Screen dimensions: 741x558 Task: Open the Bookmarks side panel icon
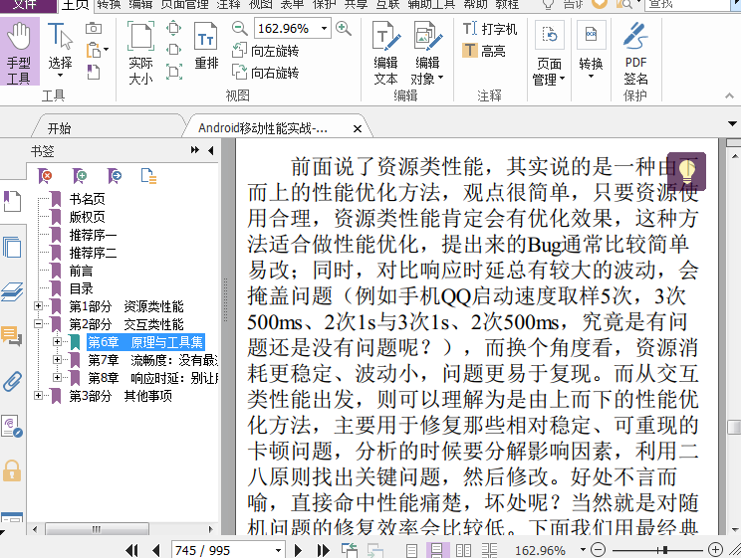12,201
